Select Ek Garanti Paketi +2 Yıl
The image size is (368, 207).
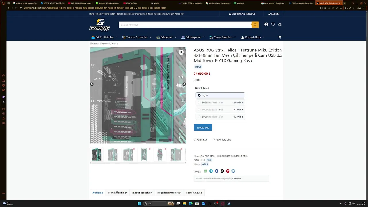[x=220, y=110]
